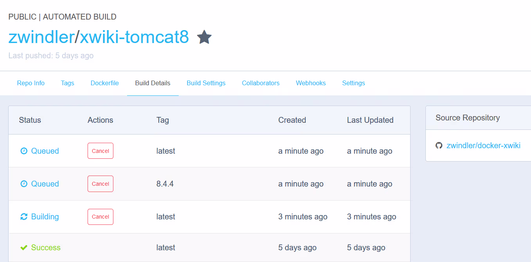Open the zwindler user profile link in title
The image size is (531, 262).
tap(41, 37)
